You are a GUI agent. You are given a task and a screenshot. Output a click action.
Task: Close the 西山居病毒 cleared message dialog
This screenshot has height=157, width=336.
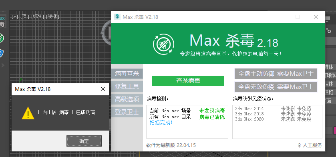103,89
